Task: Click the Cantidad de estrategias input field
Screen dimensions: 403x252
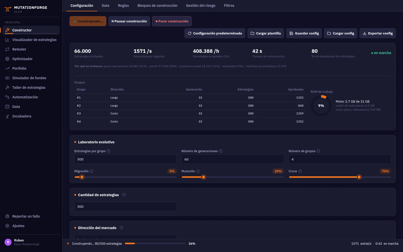Action: tap(125, 206)
